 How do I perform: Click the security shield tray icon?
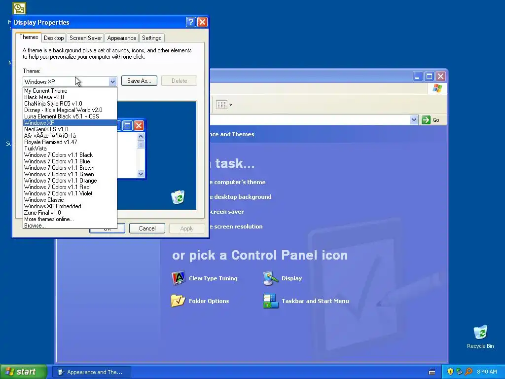tap(450, 372)
